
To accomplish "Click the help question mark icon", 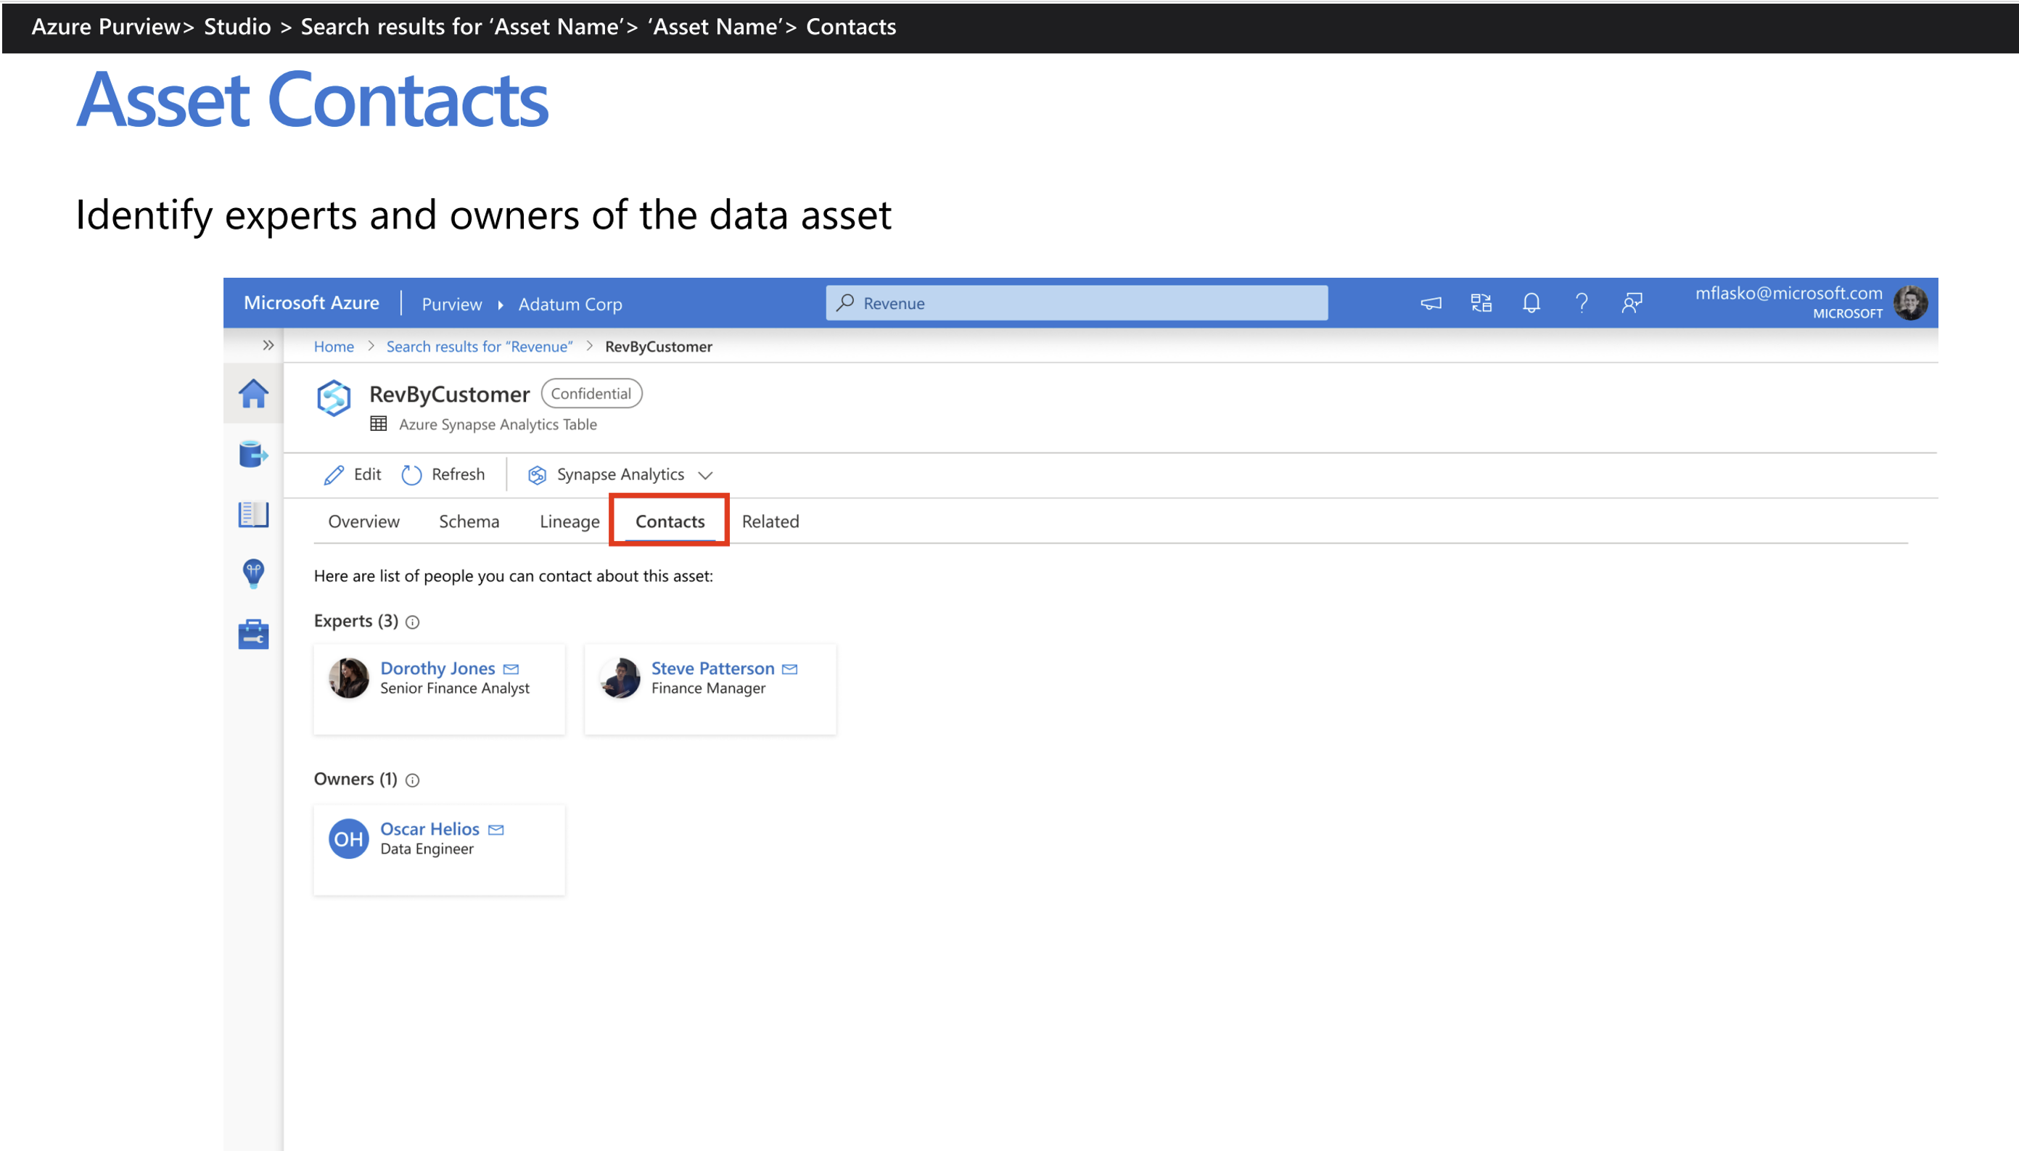I will tap(1581, 302).
